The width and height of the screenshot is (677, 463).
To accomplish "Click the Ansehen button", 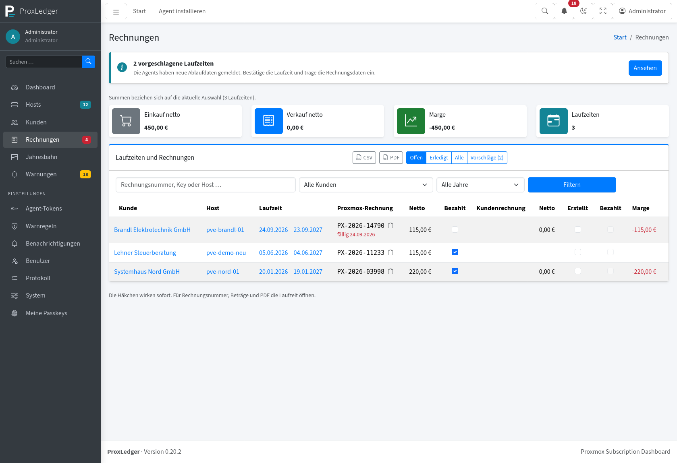I will 645,68.
